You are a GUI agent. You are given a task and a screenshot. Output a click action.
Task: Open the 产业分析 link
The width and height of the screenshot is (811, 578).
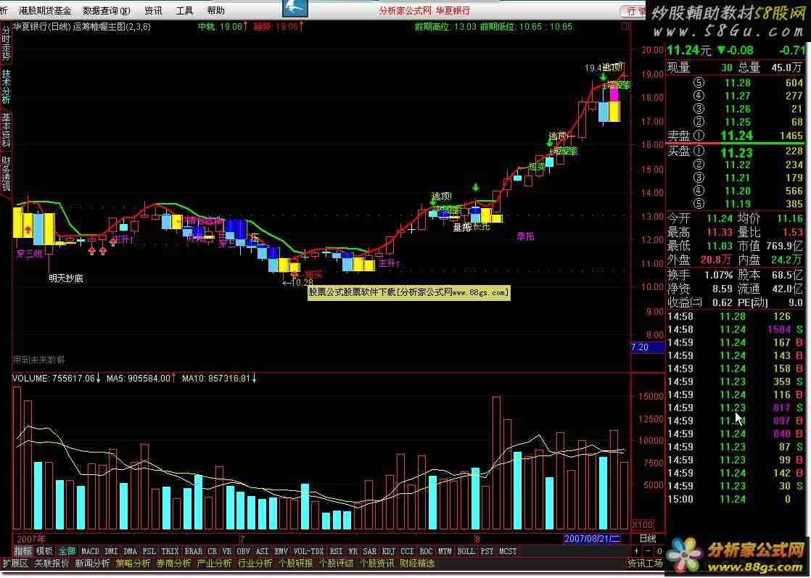click(214, 563)
